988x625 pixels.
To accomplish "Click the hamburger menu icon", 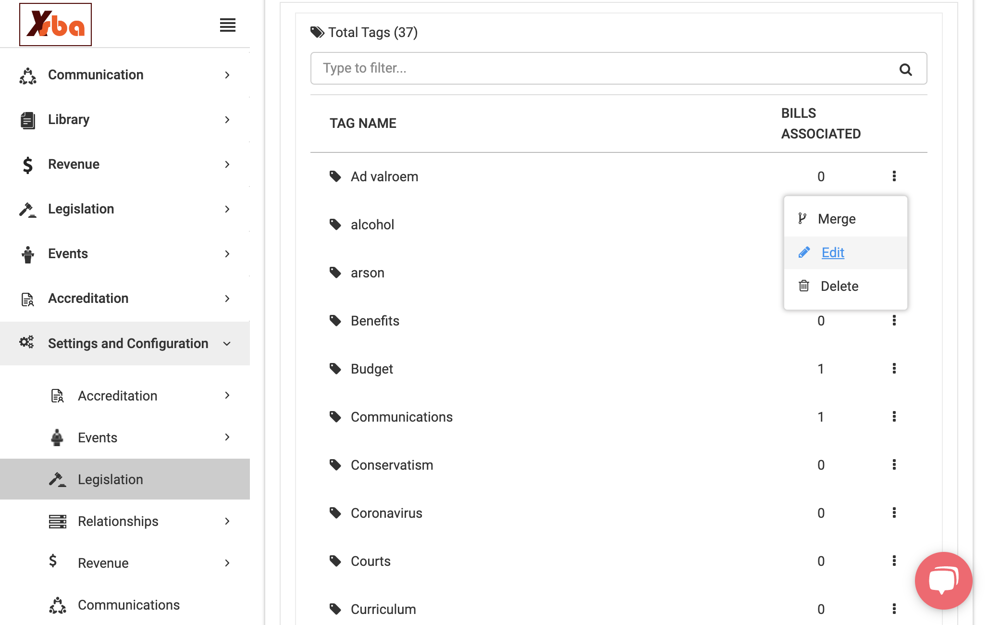I will (x=228, y=25).
